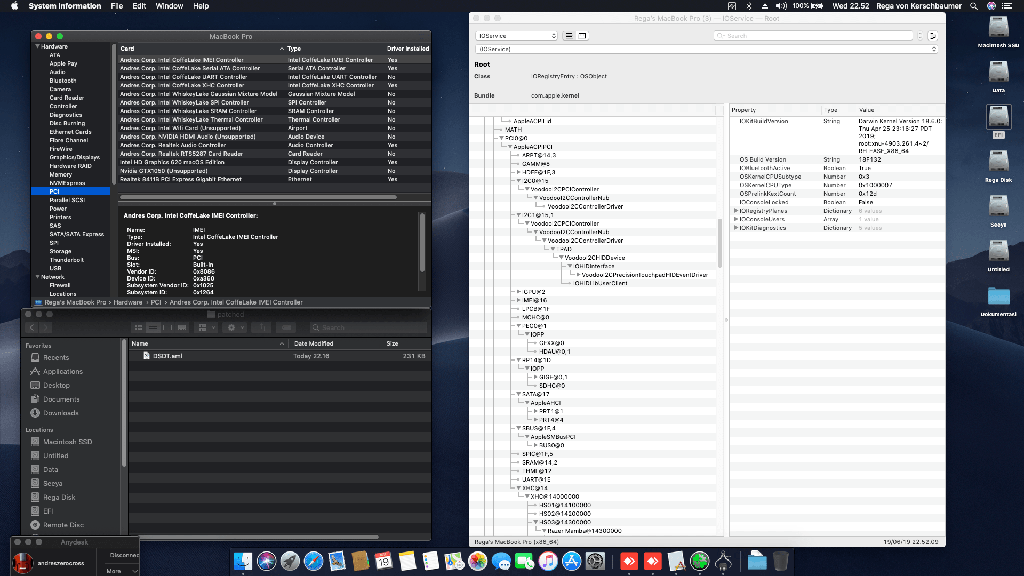The height and width of the screenshot is (576, 1024).
Task: Collapse the XHC@14 tree node
Action: click(518, 487)
